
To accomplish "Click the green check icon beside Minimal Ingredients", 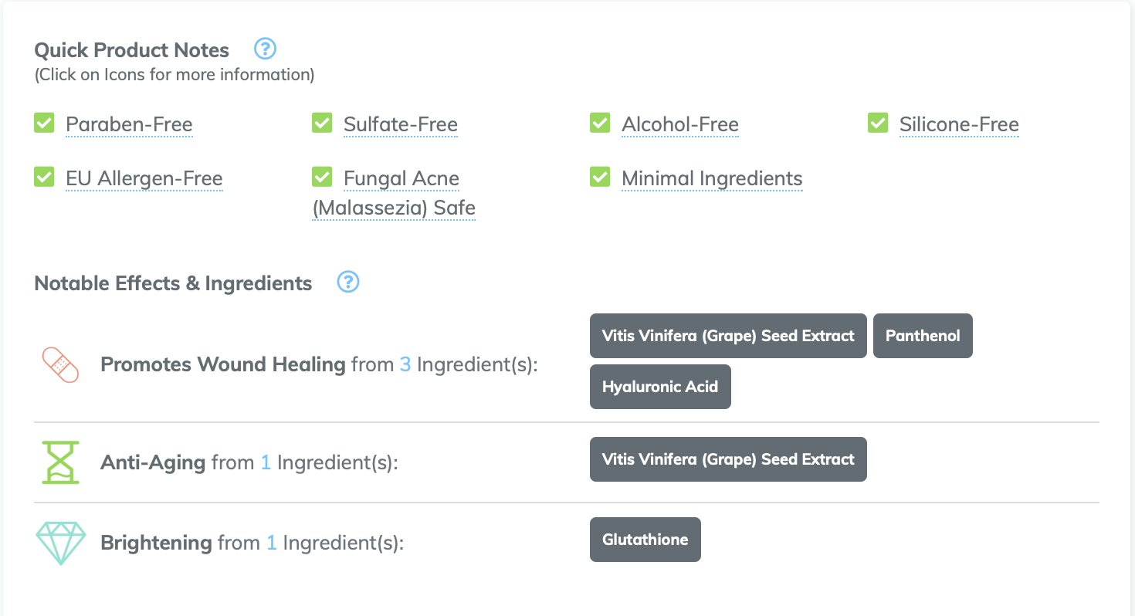I will (x=600, y=177).
